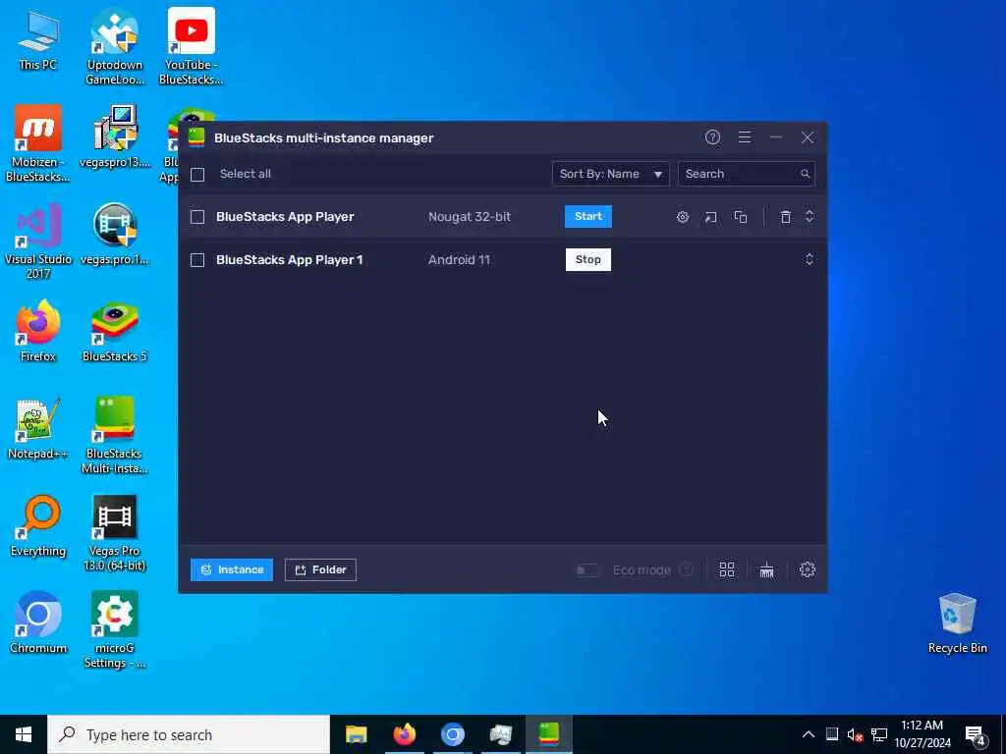Select the Firefox desktop shortcut
The width and height of the screenshot is (1006, 754).
click(38, 332)
